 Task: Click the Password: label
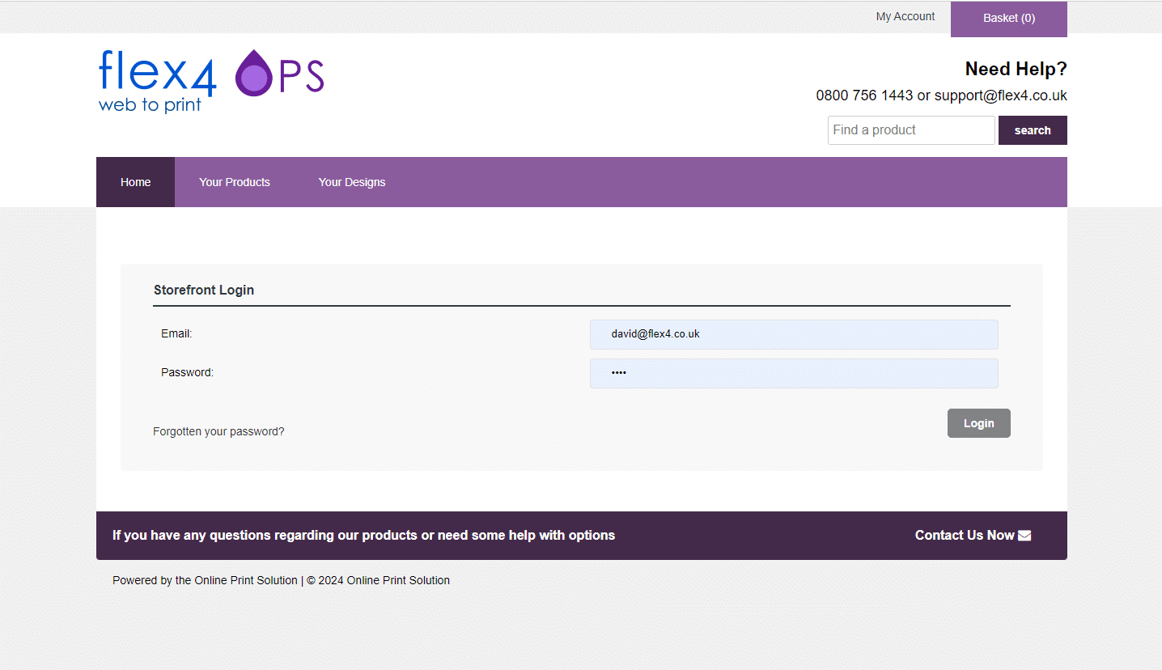187,372
